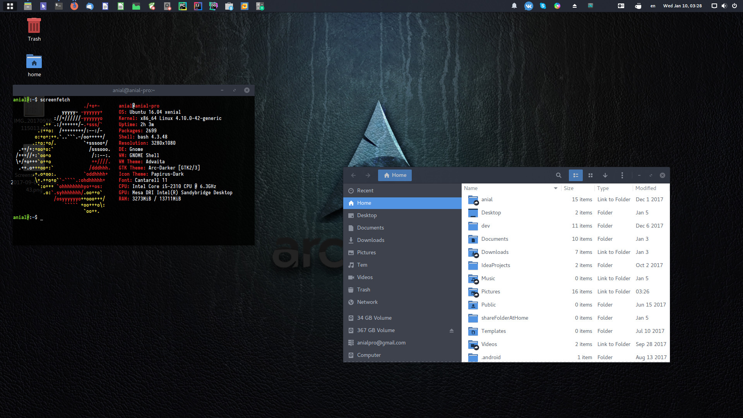743x418 pixels.
Task: Launch PyCharm from the top panel
Action: 183,6
